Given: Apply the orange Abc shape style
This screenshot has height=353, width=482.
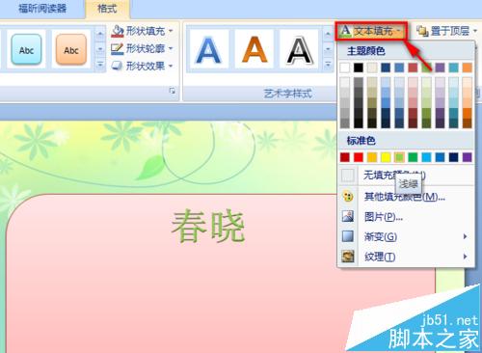Looking at the screenshot, I should pyautogui.click(x=71, y=50).
